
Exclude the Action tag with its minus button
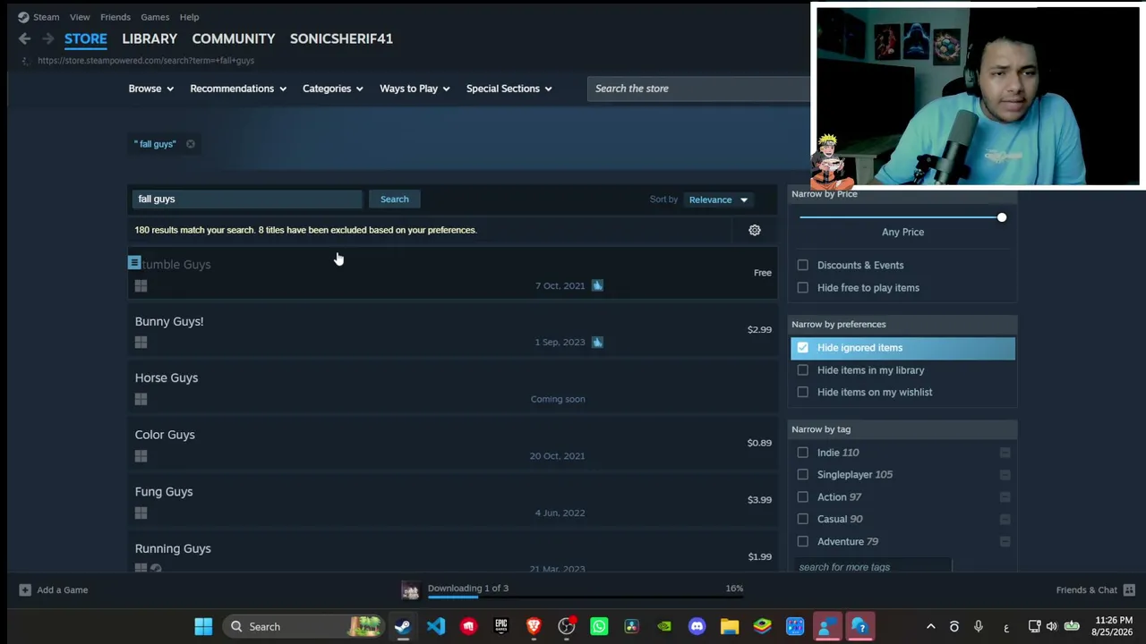pos(1005,497)
